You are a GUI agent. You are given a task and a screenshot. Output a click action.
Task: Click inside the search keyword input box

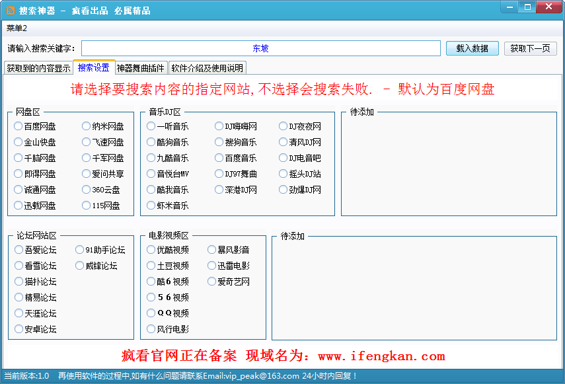pyautogui.click(x=260, y=48)
